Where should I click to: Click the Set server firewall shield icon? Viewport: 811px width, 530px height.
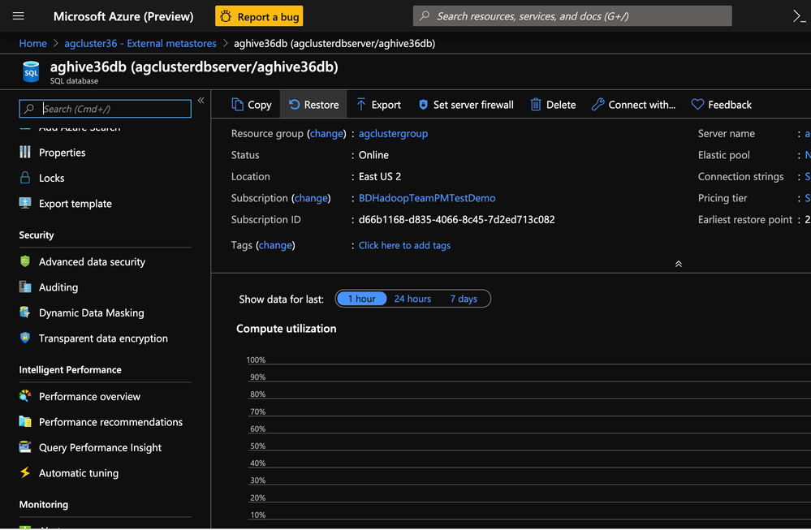point(423,105)
